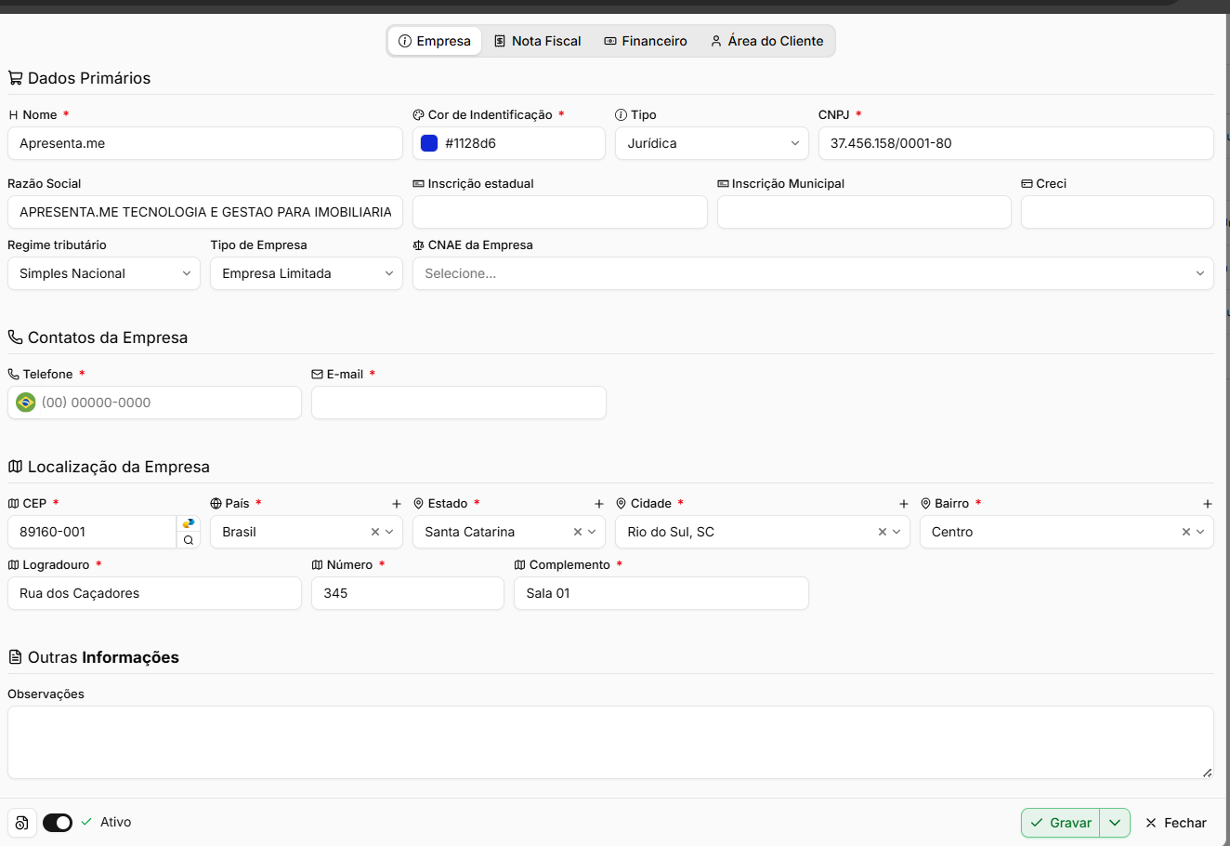The image size is (1230, 846).
Task: Click the color hex code #1128d6
Action: 470,143
